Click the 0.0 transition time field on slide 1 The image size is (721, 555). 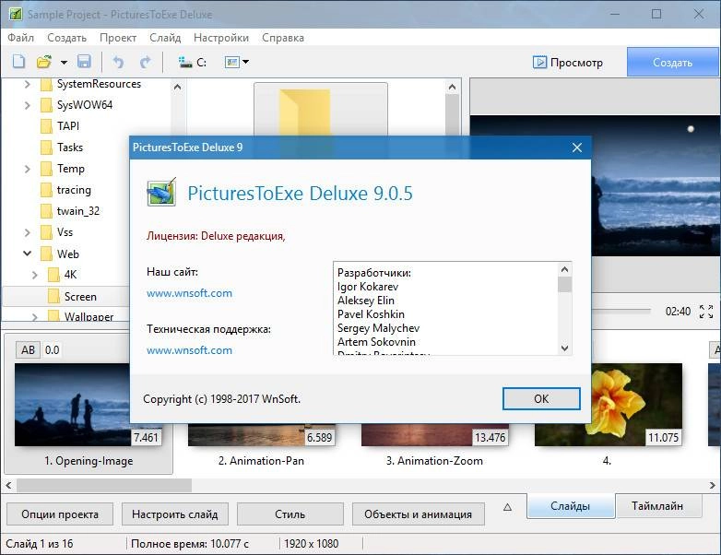(x=52, y=350)
